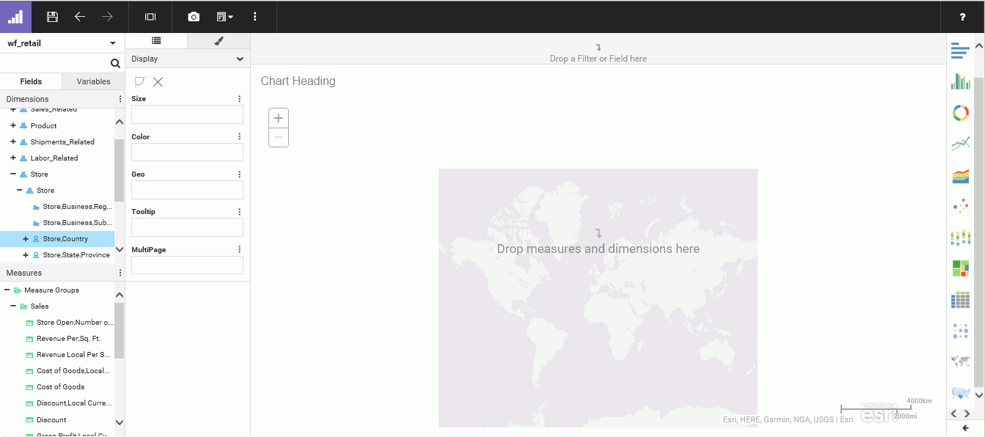This screenshot has width=985, height=437.
Task: Collapse the Measure Groups folder
Action: (x=7, y=290)
